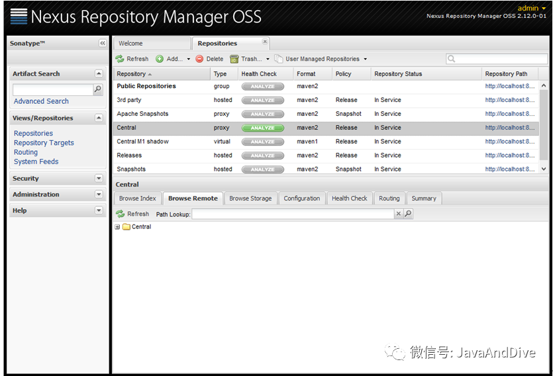Switch to the Browse Storage tab

pyautogui.click(x=250, y=199)
